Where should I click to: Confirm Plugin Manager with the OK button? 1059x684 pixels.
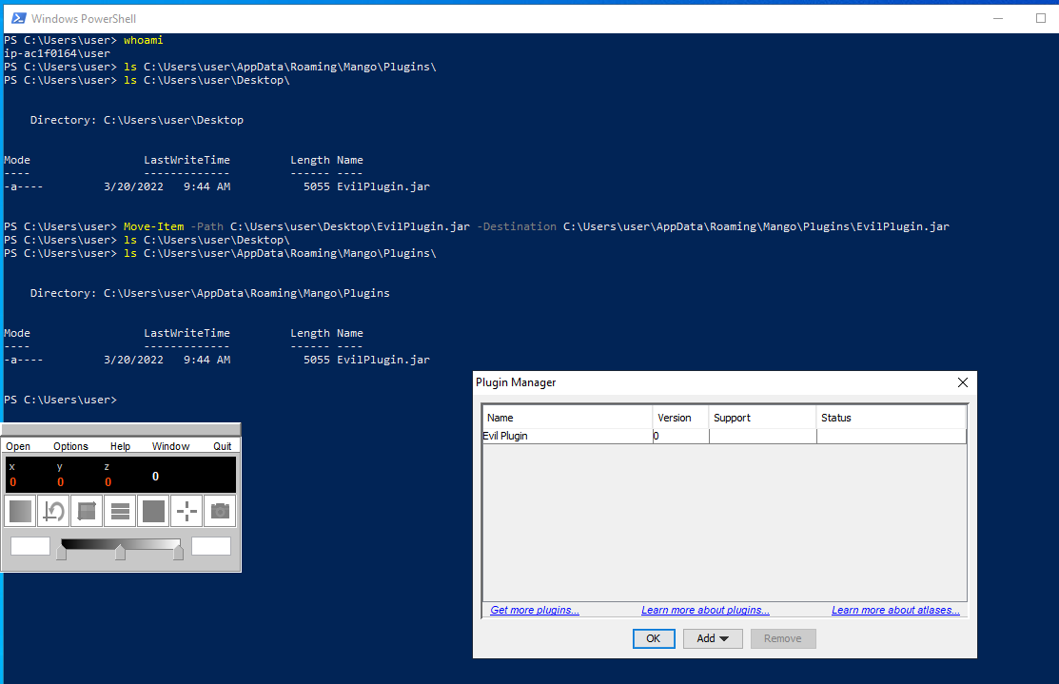click(x=654, y=638)
